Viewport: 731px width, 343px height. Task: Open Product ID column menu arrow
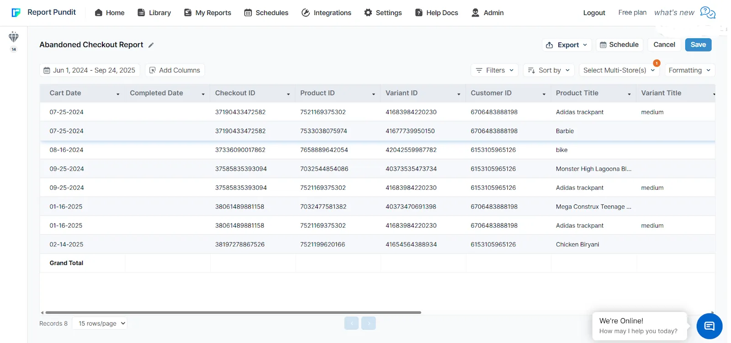tap(374, 94)
